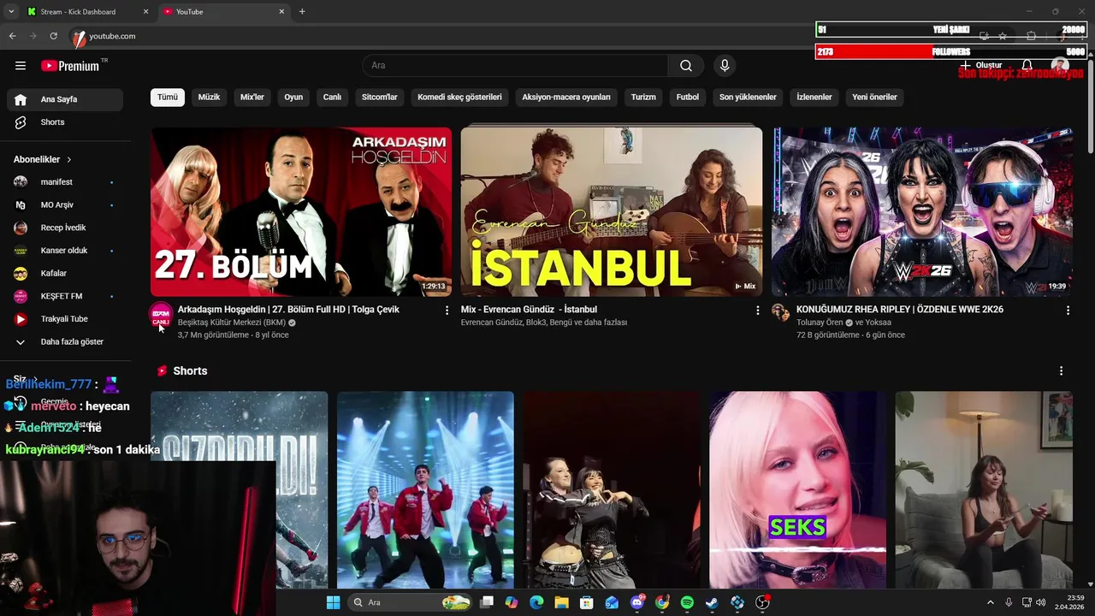Open options for Evrencan Gündüz mix
Viewport: 1095px width, 616px height.
757,311
